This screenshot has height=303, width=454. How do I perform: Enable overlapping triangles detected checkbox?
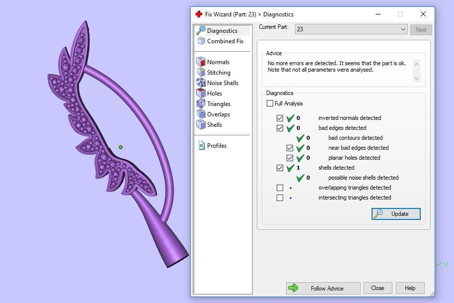[280, 188]
